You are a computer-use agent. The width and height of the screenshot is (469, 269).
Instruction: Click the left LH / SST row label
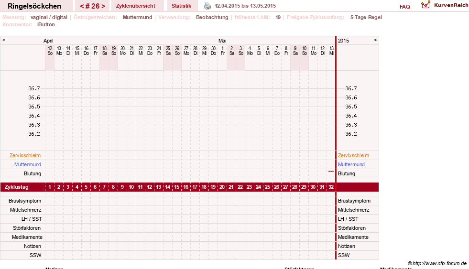coord(32,219)
